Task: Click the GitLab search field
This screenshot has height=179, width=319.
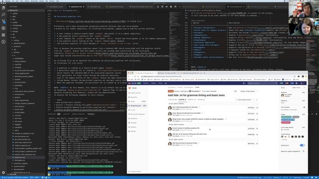Action: [262, 83]
